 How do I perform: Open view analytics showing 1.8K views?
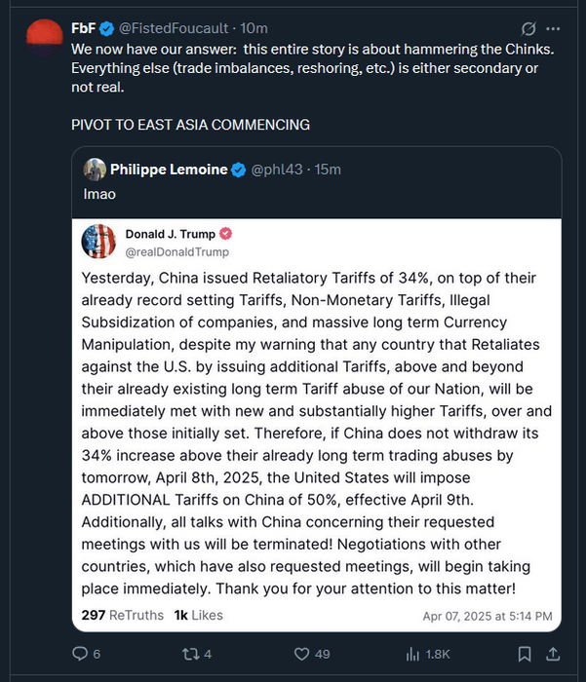pyautogui.click(x=411, y=654)
